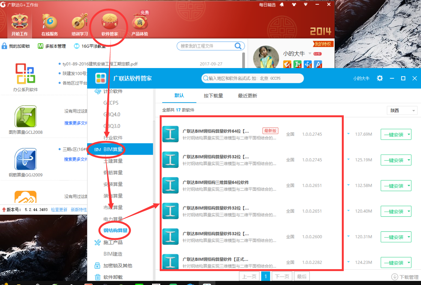
Task: Go to page 1 in pagination
Action: click(266, 277)
